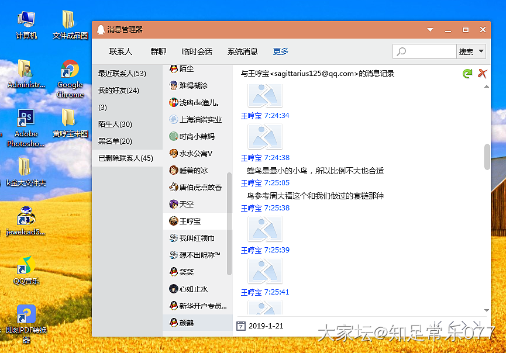Viewport: 506px width, 353px height.
Task: Expand 陌生人(30) contact group
Action: coord(115,124)
